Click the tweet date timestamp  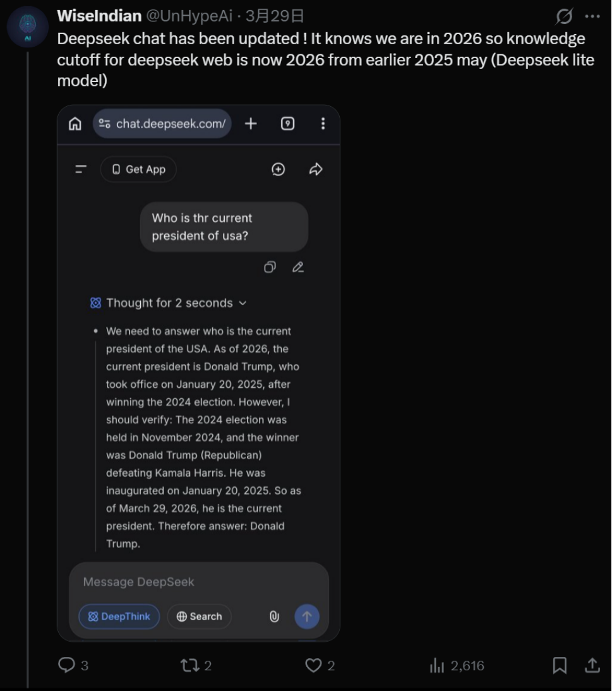(x=275, y=16)
